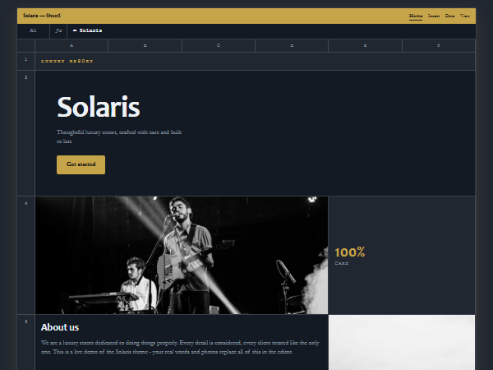Screen dimensions: 493x370
Task: Open the View menu tab
Action: point(465,16)
